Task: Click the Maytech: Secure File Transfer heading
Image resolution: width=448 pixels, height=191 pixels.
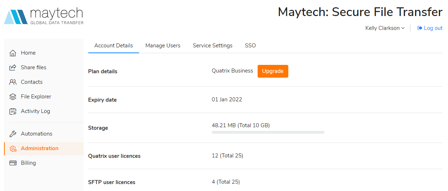Action: click(x=360, y=12)
